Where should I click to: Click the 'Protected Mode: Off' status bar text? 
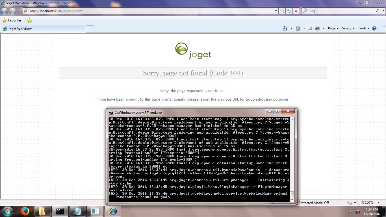coord(313,203)
